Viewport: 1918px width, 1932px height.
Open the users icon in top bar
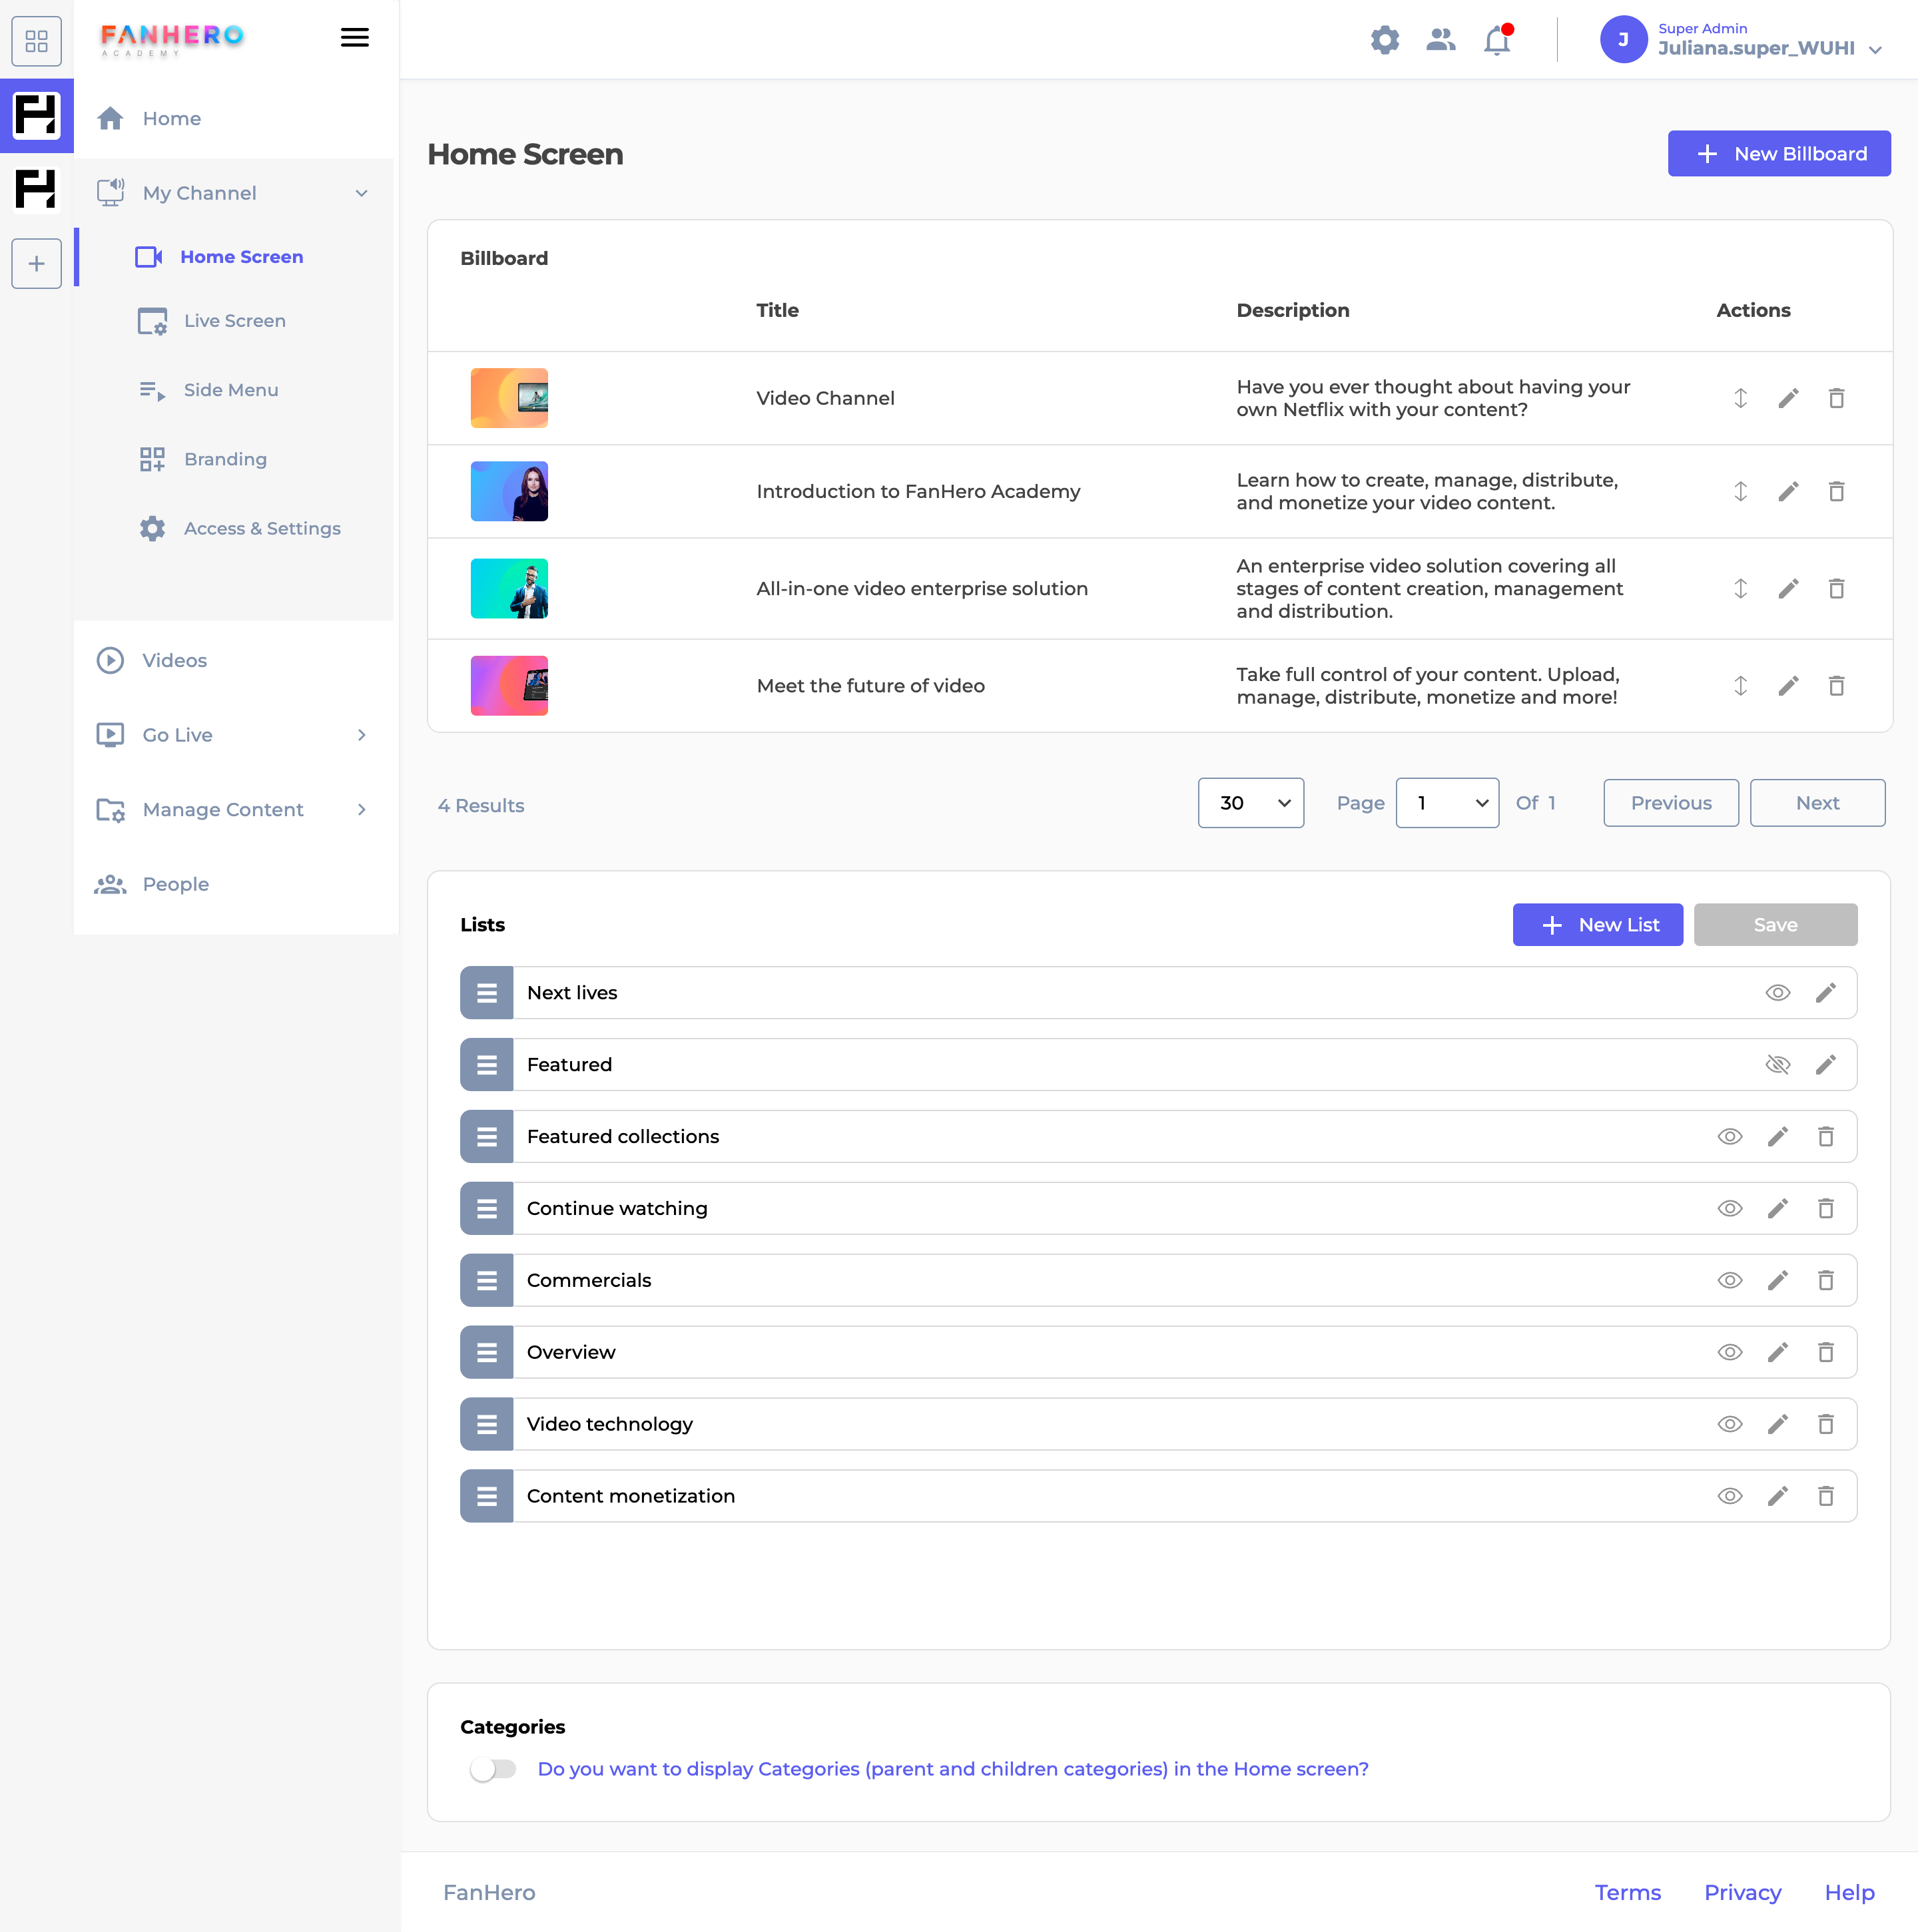click(x=1440, y=40)
